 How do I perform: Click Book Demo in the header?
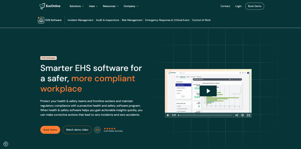[x=254, y=6]
